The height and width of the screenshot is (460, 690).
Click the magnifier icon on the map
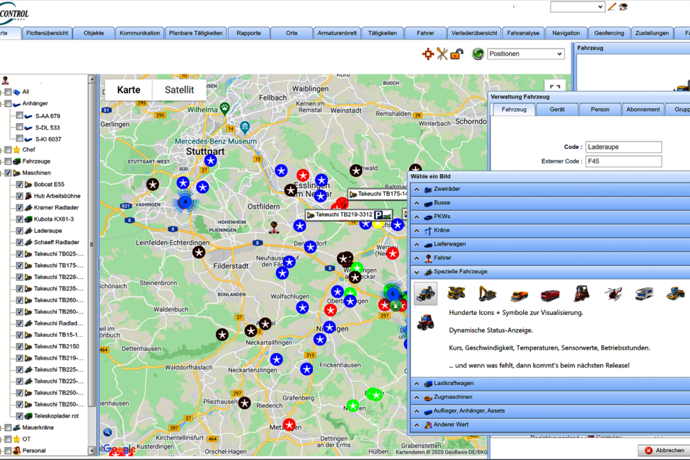pyautogui.click(x=108, y=432)
